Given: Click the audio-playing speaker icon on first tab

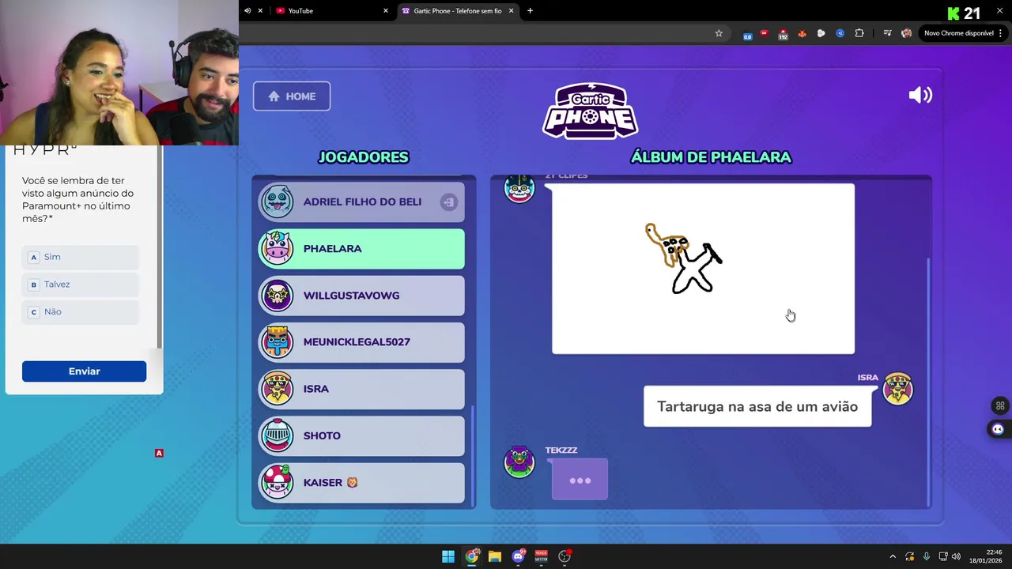Looking at the screenshot, I should coord(247,10).
